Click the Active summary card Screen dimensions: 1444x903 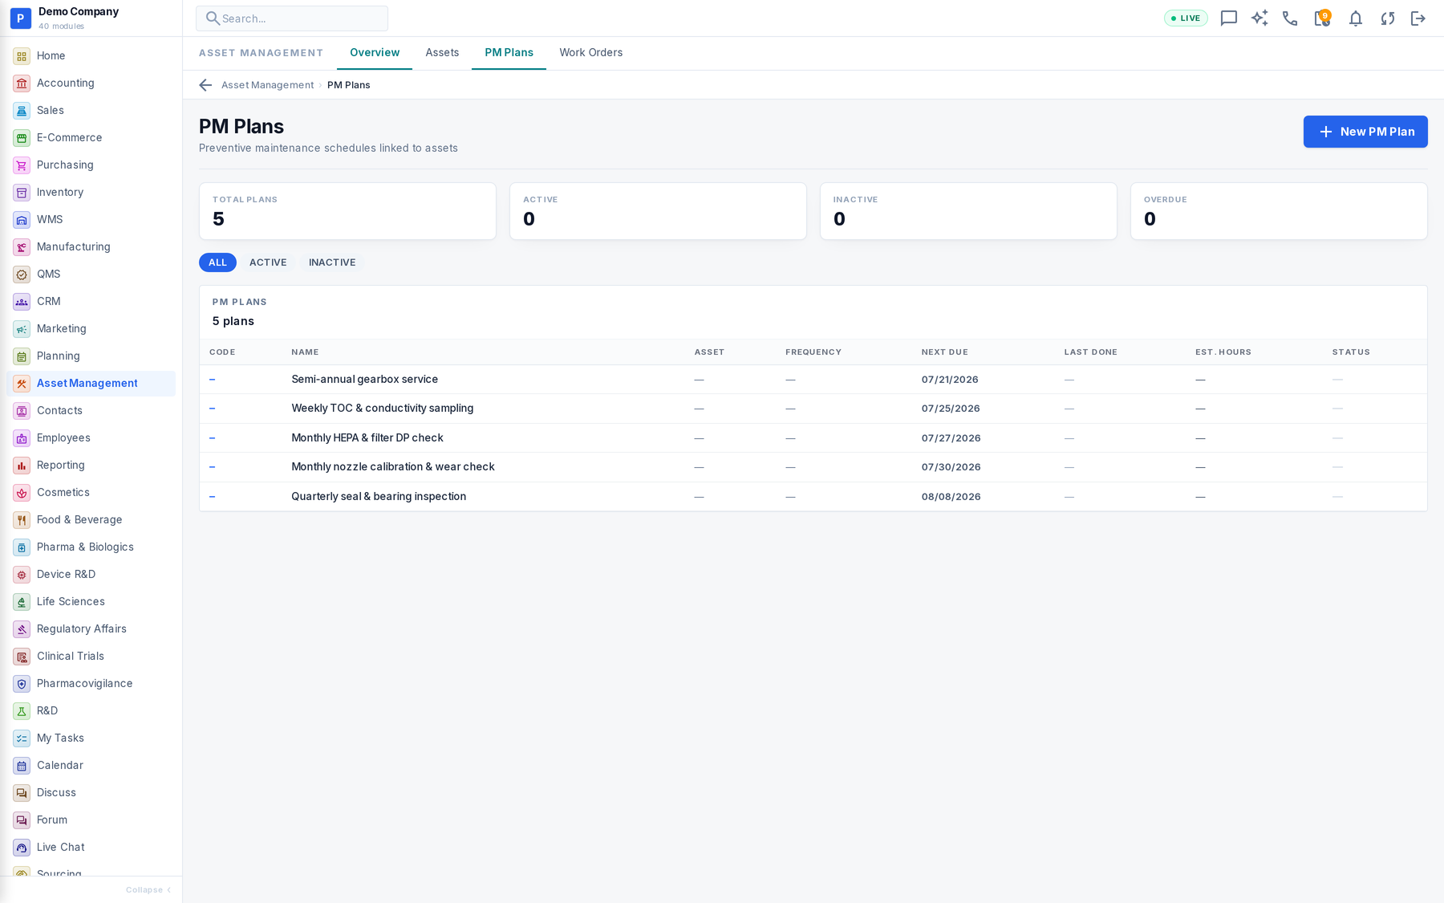(658, 211)
